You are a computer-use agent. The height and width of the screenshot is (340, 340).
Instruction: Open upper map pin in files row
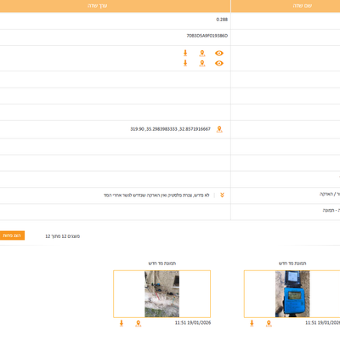pos(202,54)
